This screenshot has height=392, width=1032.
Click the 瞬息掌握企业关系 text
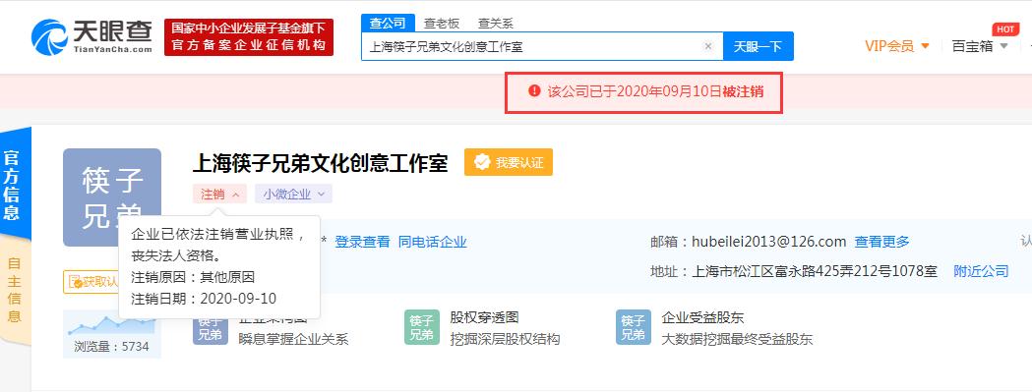[x=293, y=339]
